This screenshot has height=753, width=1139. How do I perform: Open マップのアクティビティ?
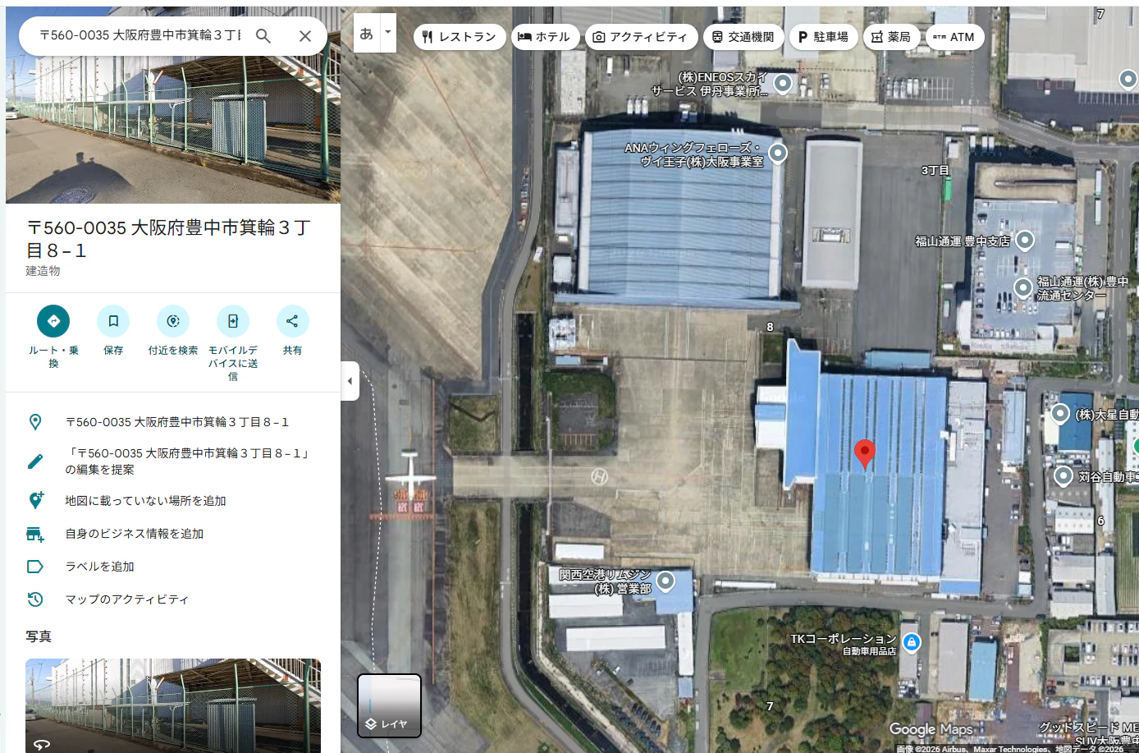(x=173, y=599)
